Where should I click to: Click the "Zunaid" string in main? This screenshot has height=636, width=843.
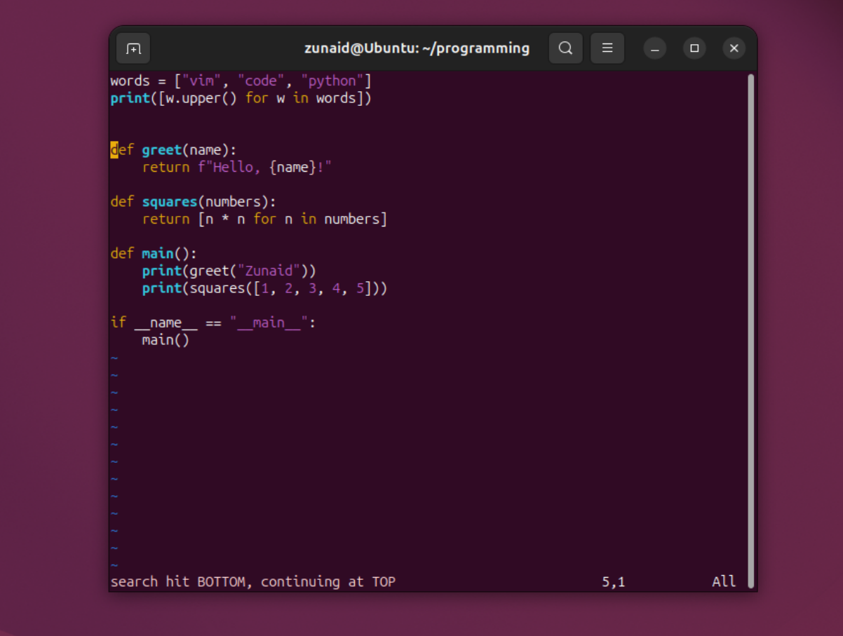pyautogui.click(x=269, y=271)
